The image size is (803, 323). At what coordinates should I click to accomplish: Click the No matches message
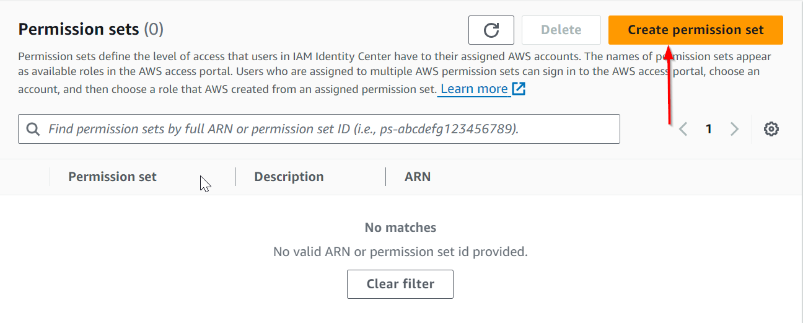[400, 228]
